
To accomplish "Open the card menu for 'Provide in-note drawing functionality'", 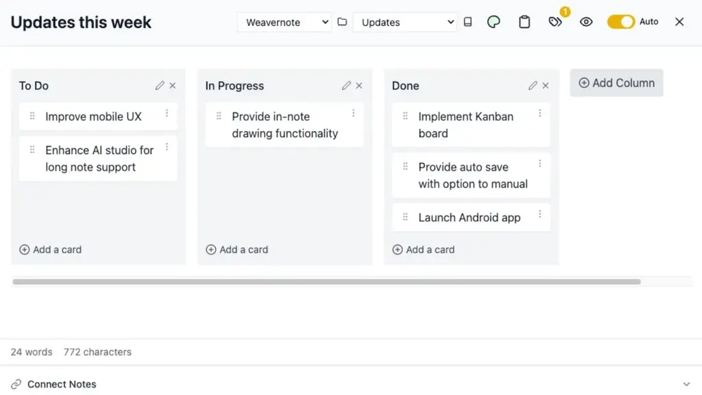I will point(354,112).
